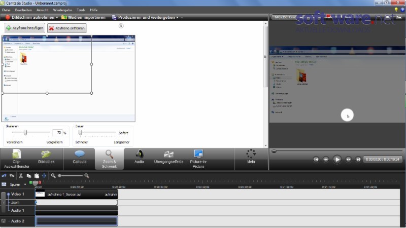This screenshot has height=228, width=406.
Task: Open Picture-in-Picture tab
Action: [198, 159]
